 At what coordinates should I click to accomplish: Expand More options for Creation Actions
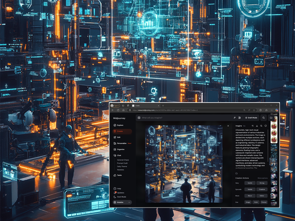pos(263,178)
